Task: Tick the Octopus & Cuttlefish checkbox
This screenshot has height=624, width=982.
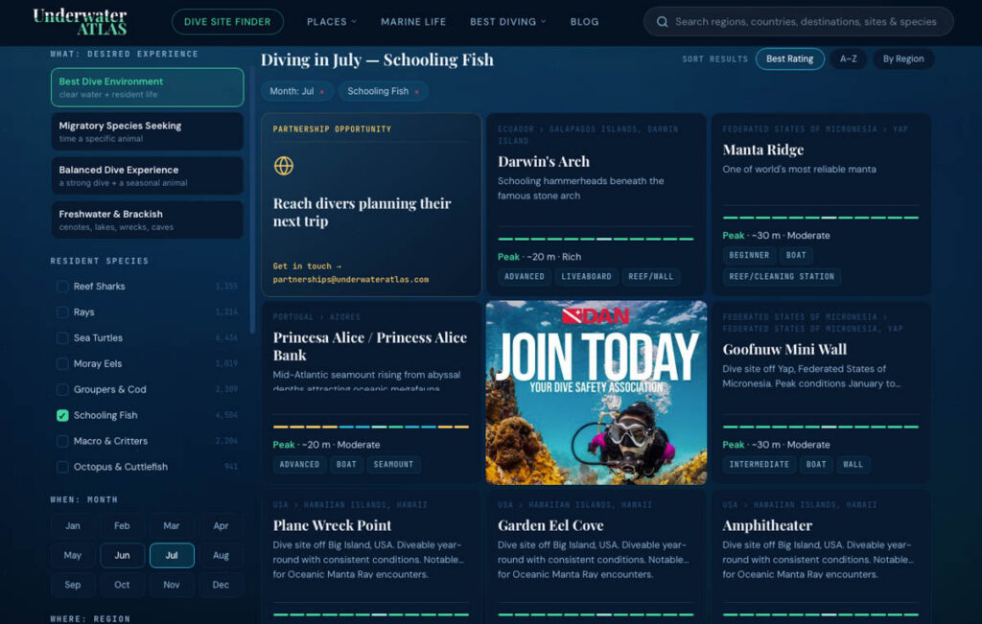Action: click(62, 467)
